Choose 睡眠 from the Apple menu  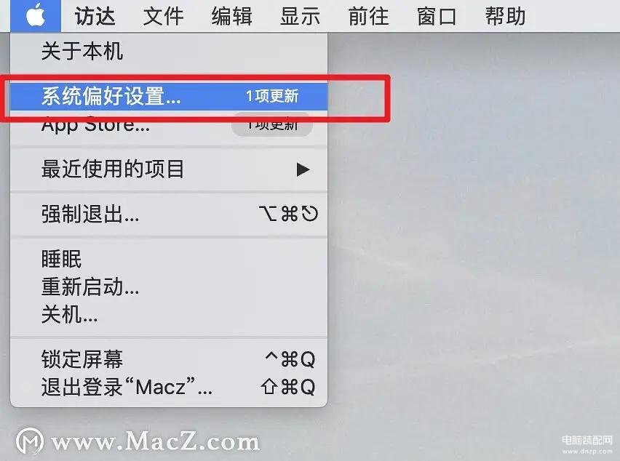pos(169,260)
